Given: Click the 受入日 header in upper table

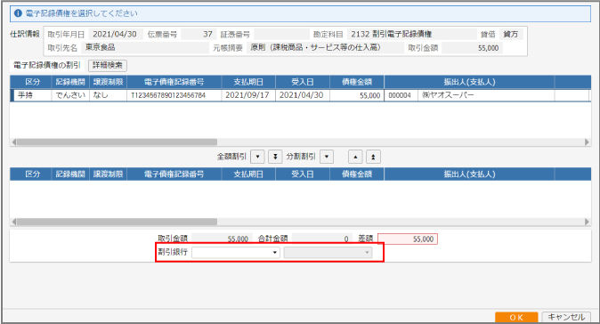Looking at the screenshot, I should (x=303, y=82).
